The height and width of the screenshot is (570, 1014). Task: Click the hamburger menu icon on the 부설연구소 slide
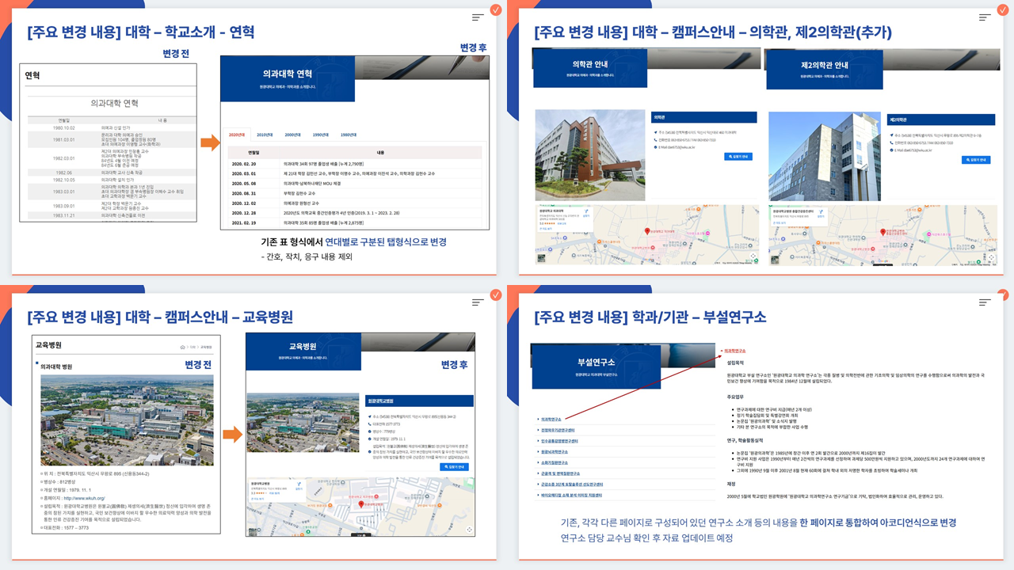click(x=985, y=302)
